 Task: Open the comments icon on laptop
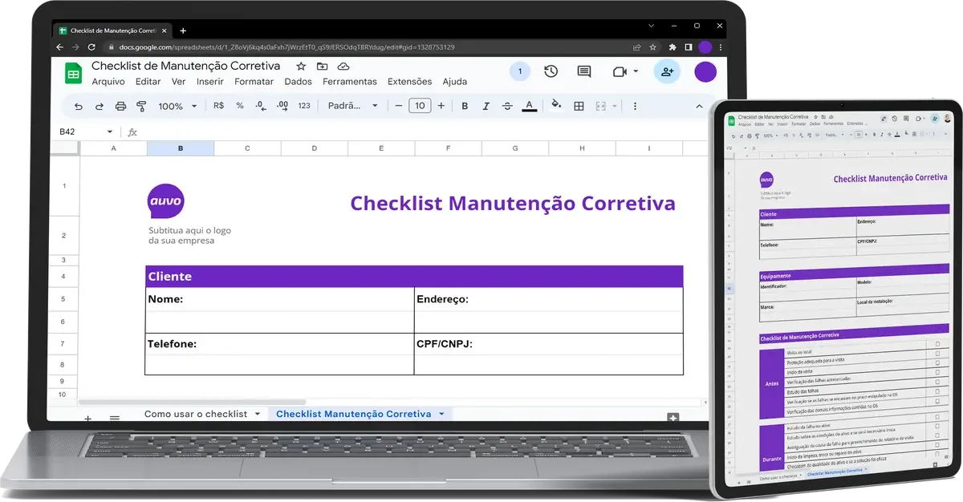click(584, 71)
